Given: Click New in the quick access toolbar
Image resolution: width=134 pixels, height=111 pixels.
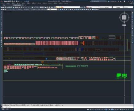Looking at the screenshot, I should click(5, 1).
